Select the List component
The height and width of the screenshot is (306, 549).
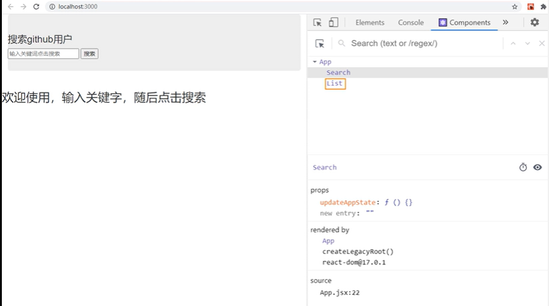point(335,84)
